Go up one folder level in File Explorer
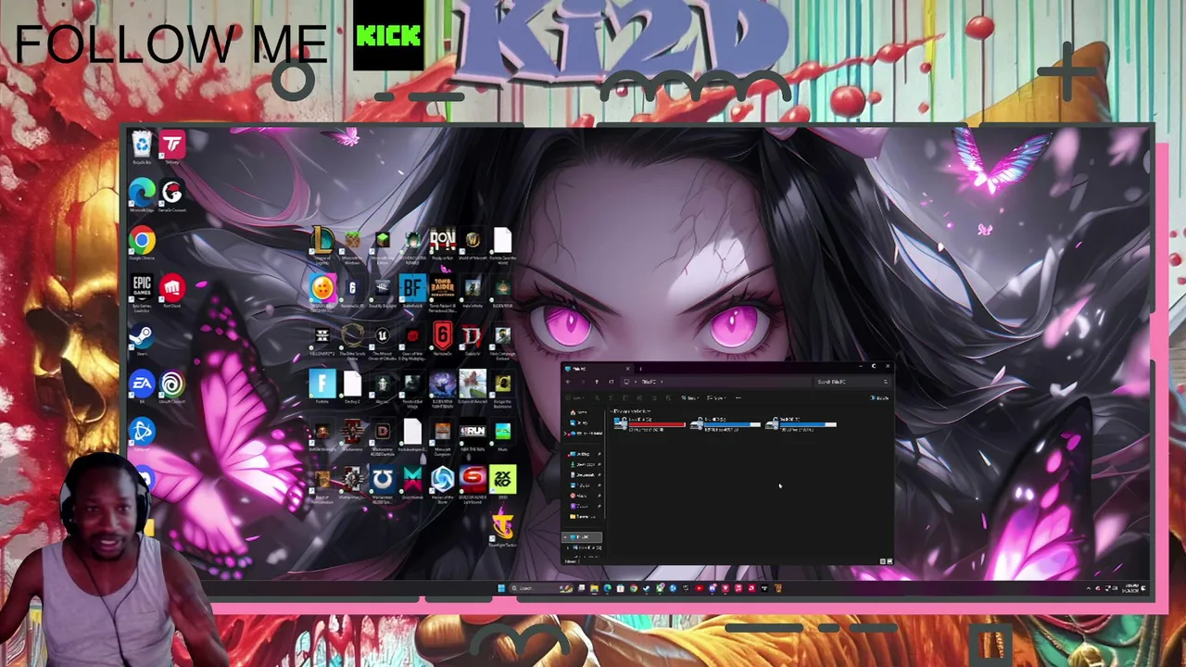Image resolution: width=1186 pixels, height=667 pixels. [597, 382]
